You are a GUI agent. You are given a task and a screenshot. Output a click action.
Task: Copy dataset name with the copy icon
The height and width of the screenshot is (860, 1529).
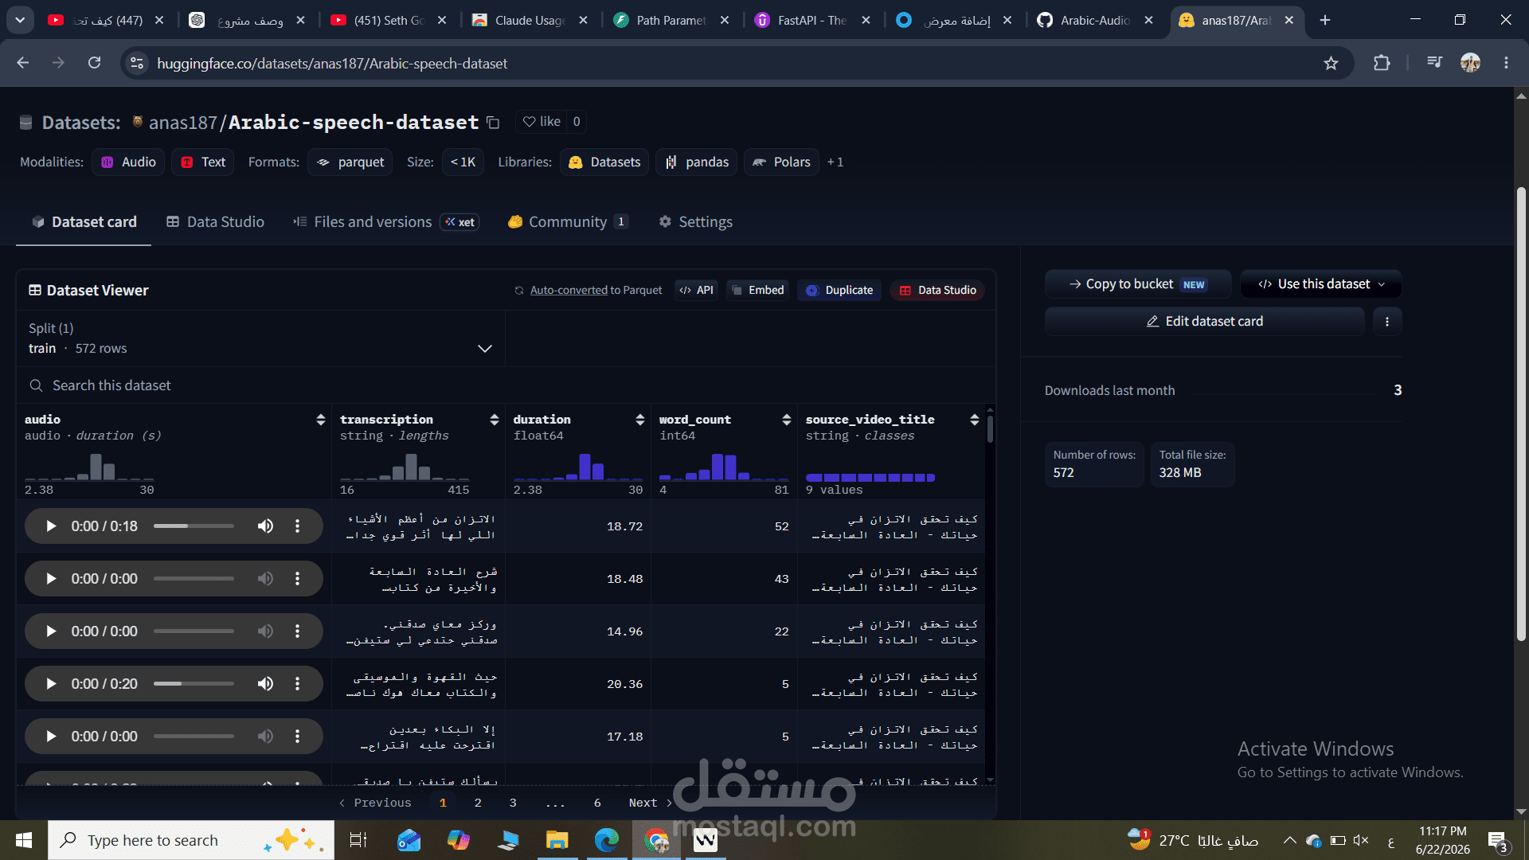pyautogui.click(x=493, y=123)
